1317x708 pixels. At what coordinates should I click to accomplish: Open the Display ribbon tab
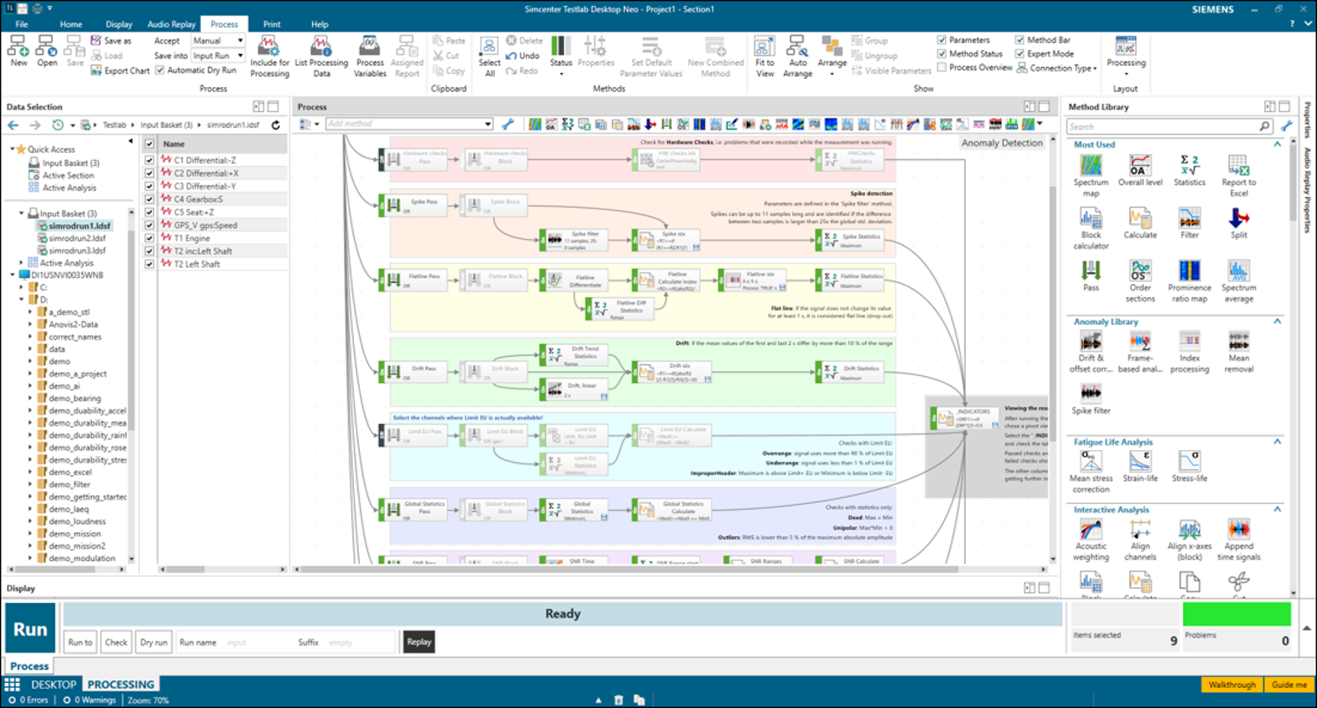click(x=119, y=24)
